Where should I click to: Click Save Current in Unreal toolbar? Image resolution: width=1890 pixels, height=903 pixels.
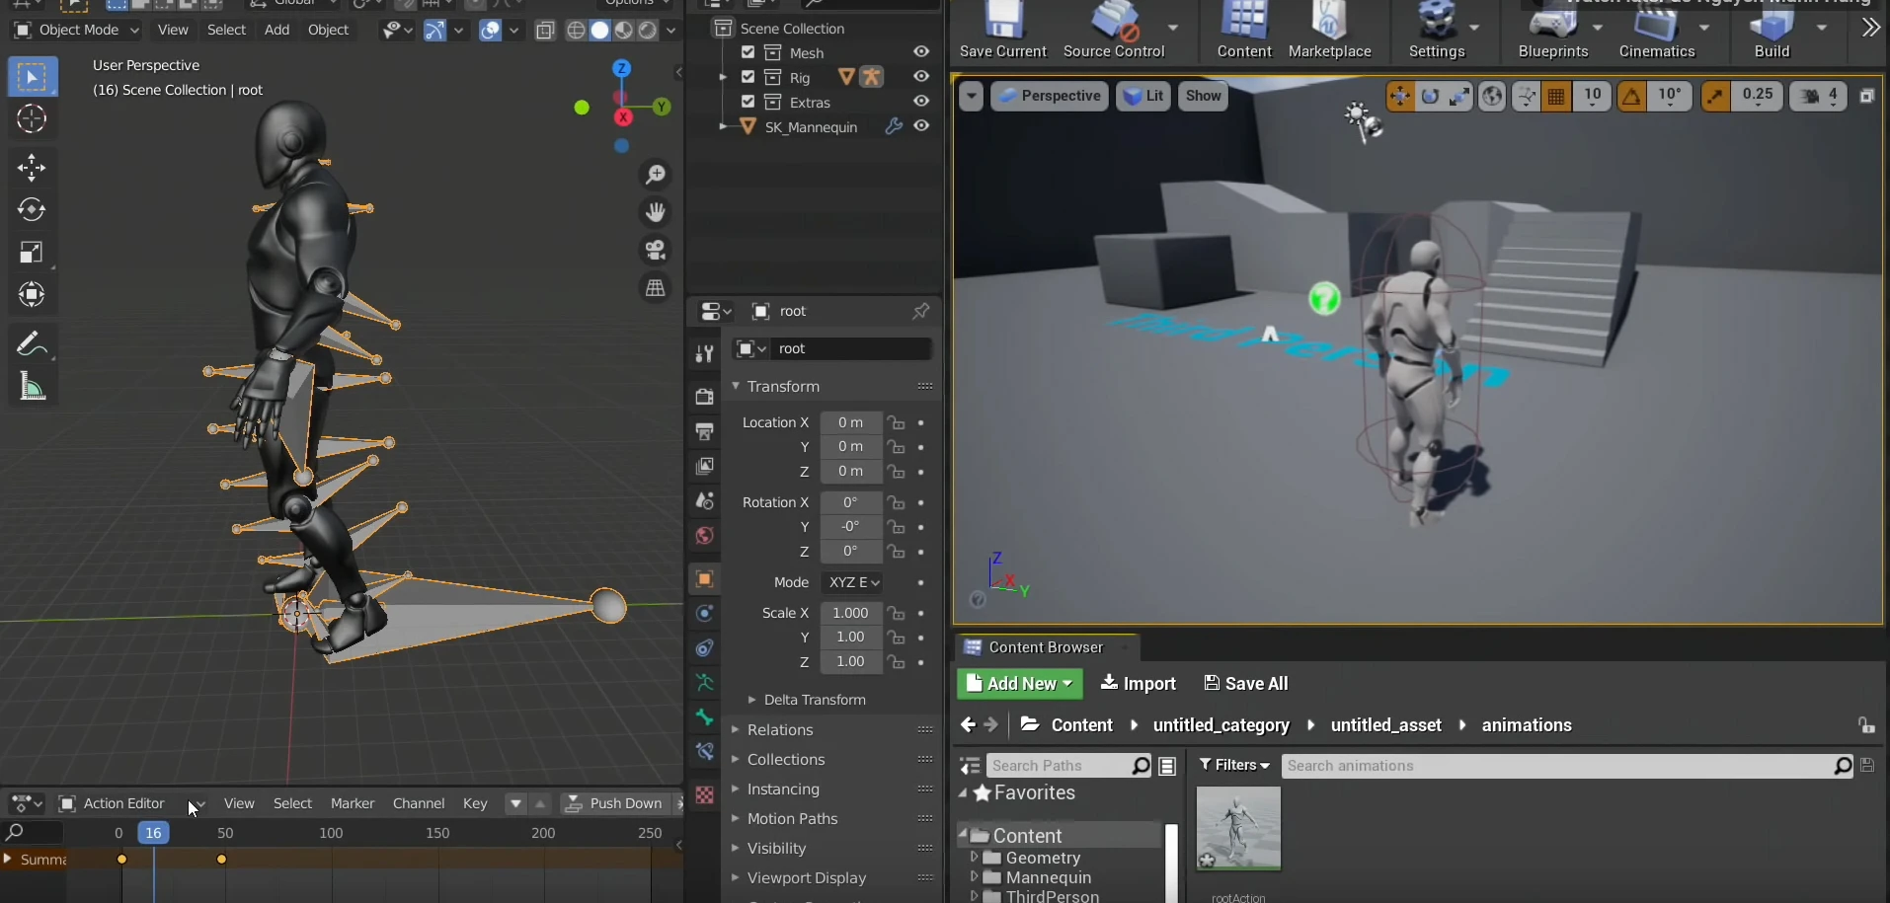[1002, 31]
